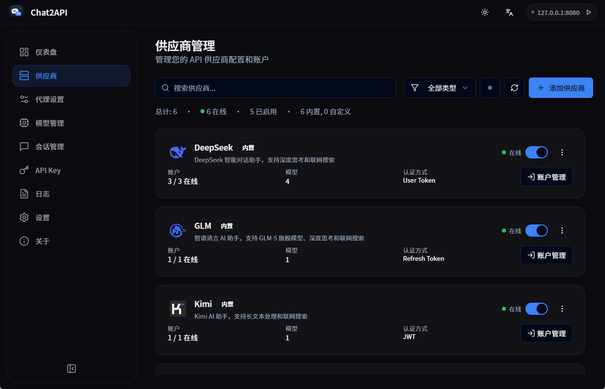Viewport: 605px width, 389px height.
Task: Click the Chat2API logo icon
Action: [x=16, y=12]
